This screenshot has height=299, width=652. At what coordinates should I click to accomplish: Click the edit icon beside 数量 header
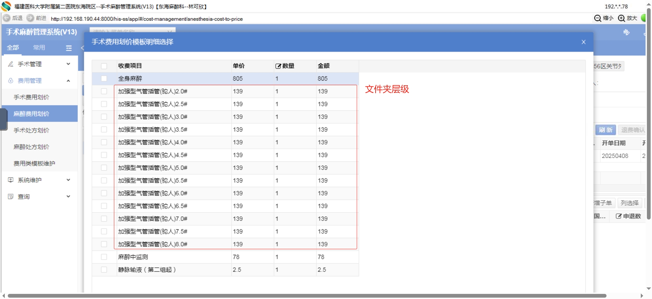click(x=278, y=66)
